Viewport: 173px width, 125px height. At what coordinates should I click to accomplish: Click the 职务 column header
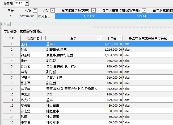tap(73, 38)
